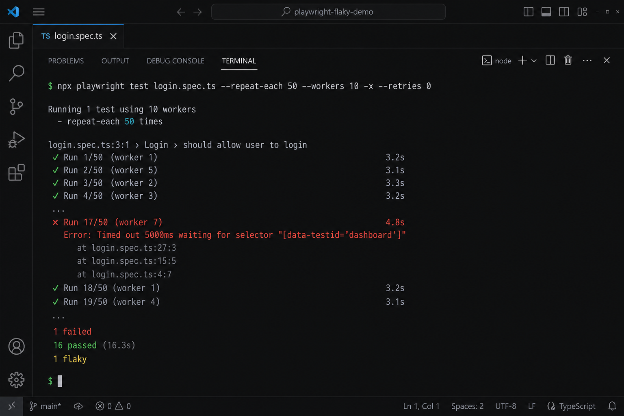Image resolution: width=624 pixels, height=416 pixels.
Task: Switch to the DEBUG CONSOLE tab
Action: (x=175, y=61)
